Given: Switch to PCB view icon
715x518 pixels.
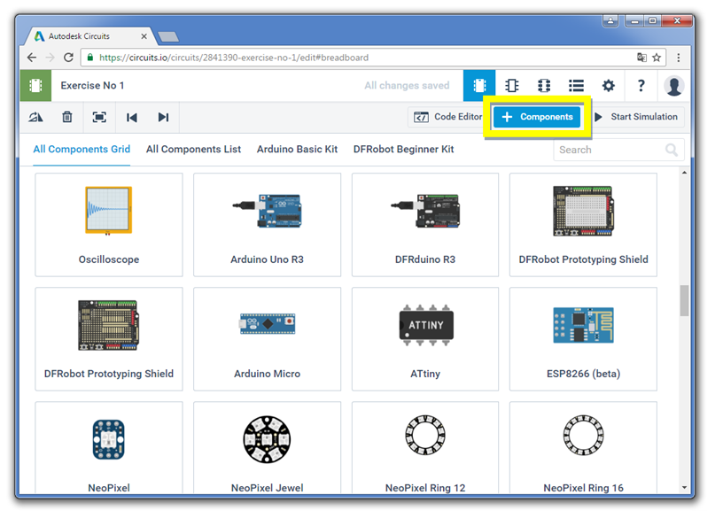Looking at the screenshot, I should 544,86.
